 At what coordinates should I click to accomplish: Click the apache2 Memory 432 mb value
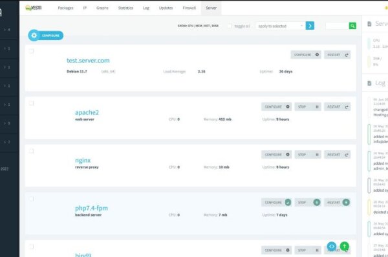coord(225,119)
